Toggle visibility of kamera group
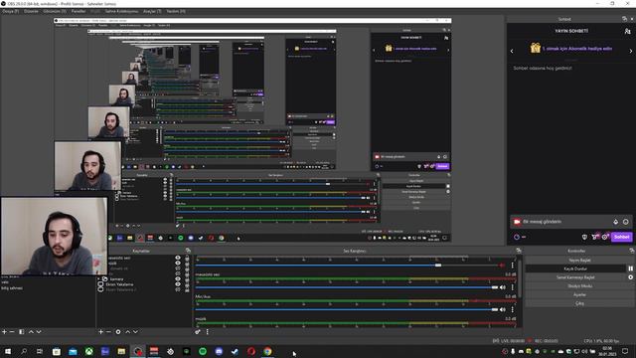The image size is (636, 358). coord(178,278)
